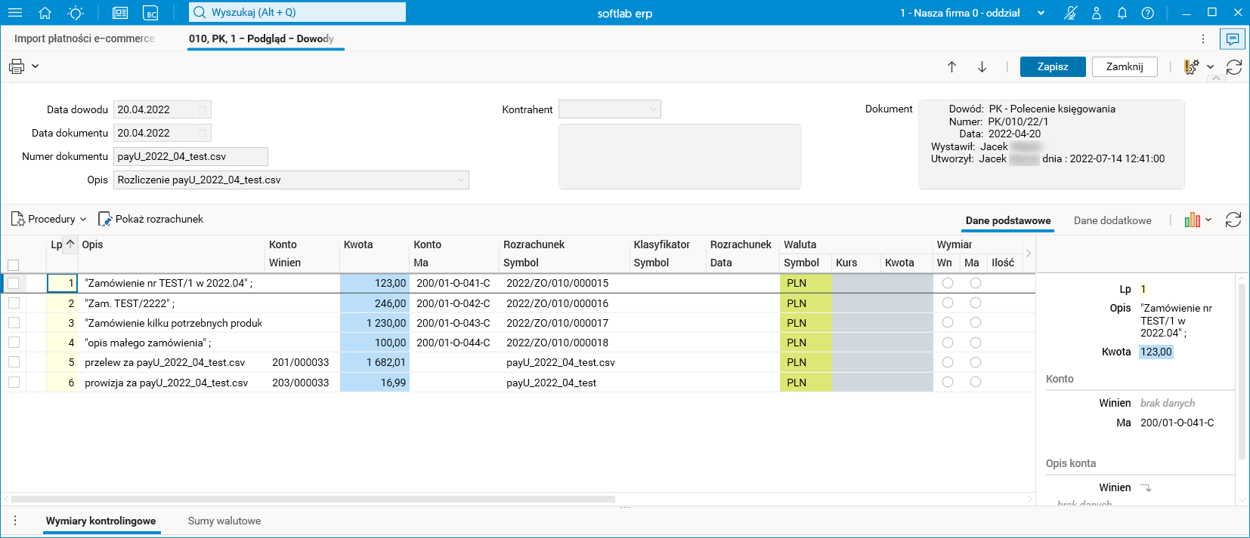The height and width of the screenshot is (538, 1250).
Task: Open the calendar for Data dowodu
Action: 203,109
